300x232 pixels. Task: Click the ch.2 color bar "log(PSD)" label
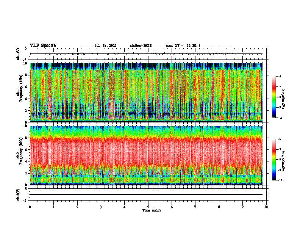click(284, 161)
